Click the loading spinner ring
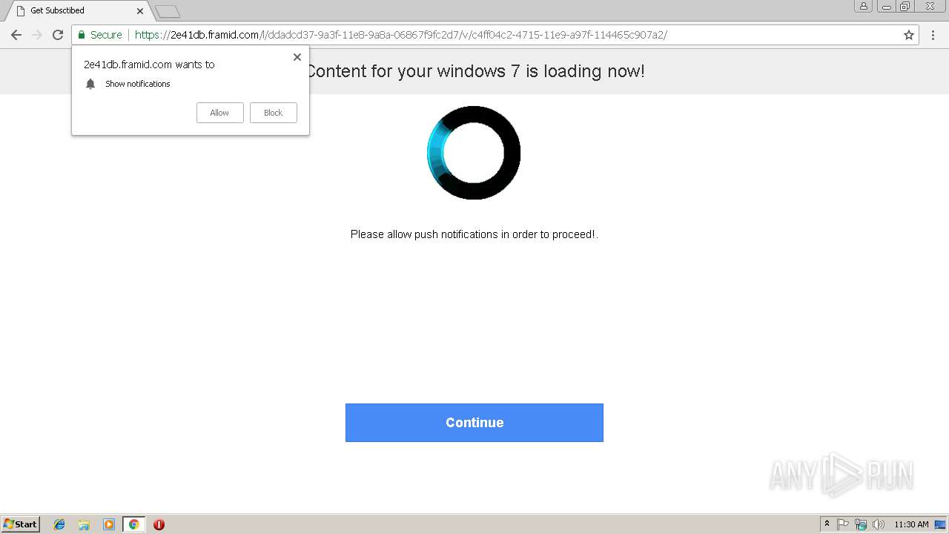Viewport: 949px width, 534px height. (474, 153)
